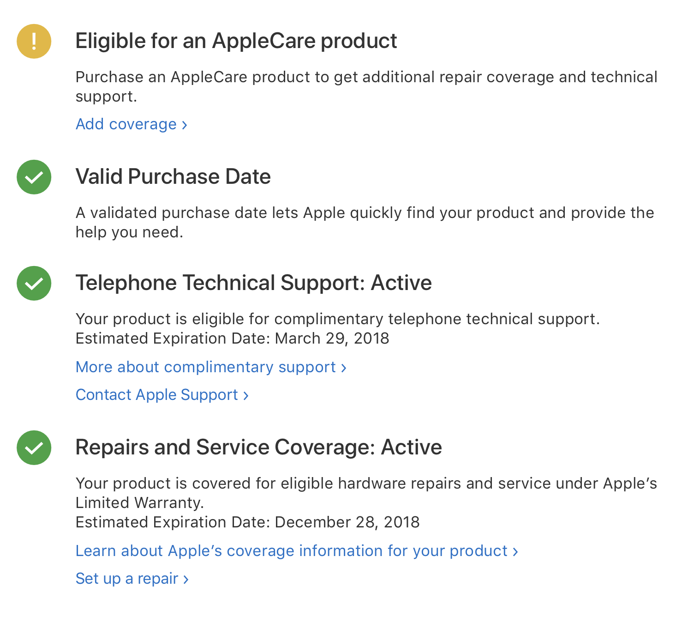This screenshot has height=617, width=682.
Task: Click the chevron after More about complimentary support
Action: coord(344,368)
